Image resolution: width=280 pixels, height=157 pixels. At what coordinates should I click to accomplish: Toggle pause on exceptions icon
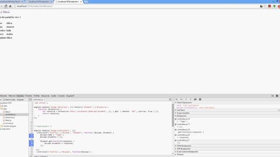tap(200, 99)
